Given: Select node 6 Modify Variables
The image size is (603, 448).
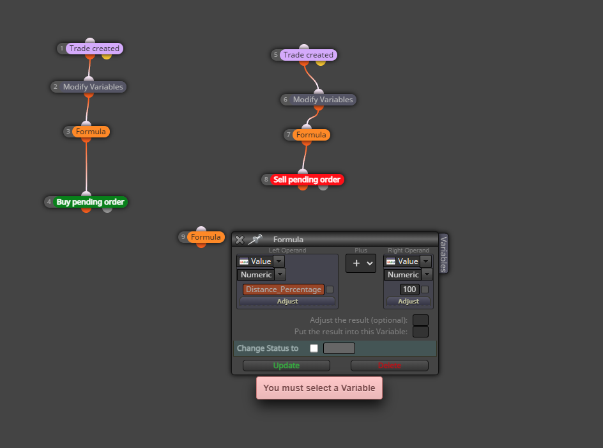Looking at the screenshot, I should pyautogui.click(x=323, y=100).
